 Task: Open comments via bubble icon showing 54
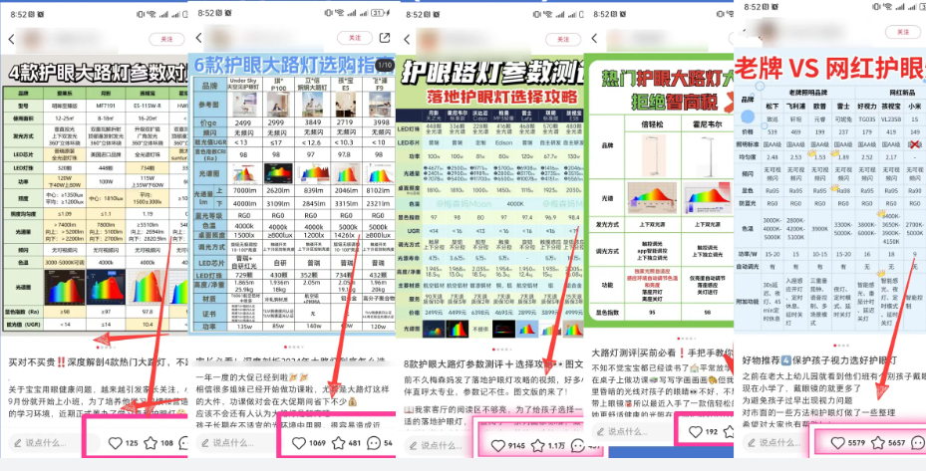373,443
